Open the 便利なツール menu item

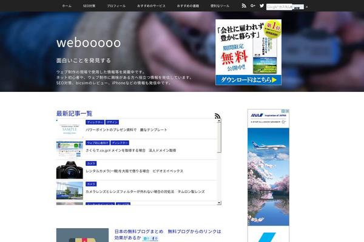(x=220, y=6)
